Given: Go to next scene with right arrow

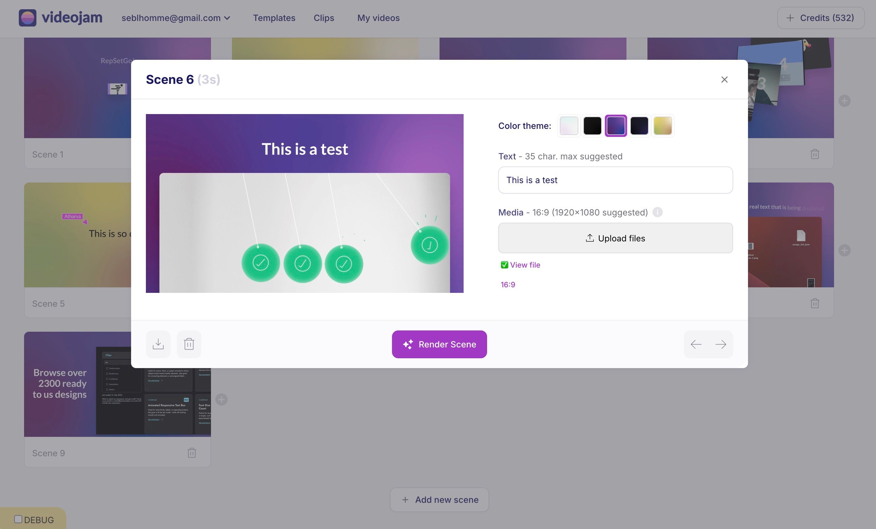Looking at the screenshot, I should (721, 344).
